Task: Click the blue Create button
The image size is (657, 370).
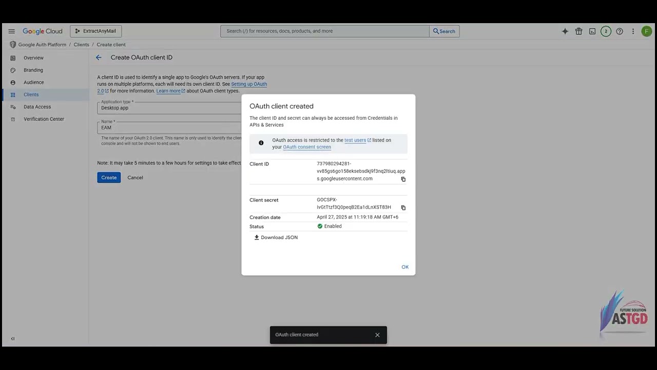Action: coord(109,177)
